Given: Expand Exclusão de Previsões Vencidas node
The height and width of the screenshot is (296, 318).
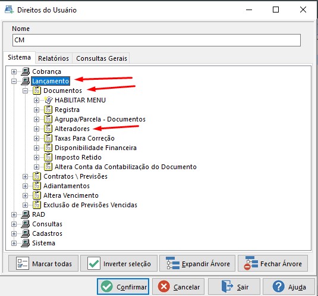Looking at the screenshot, I should (x=25, y=205).
